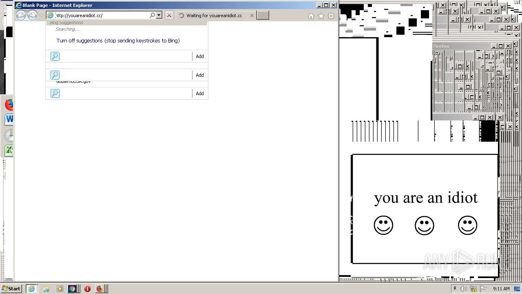The width and height of the screenshot is (522, 294).
Task: Click the middle smiley face in popup
Action: click(x=425, y=225)
